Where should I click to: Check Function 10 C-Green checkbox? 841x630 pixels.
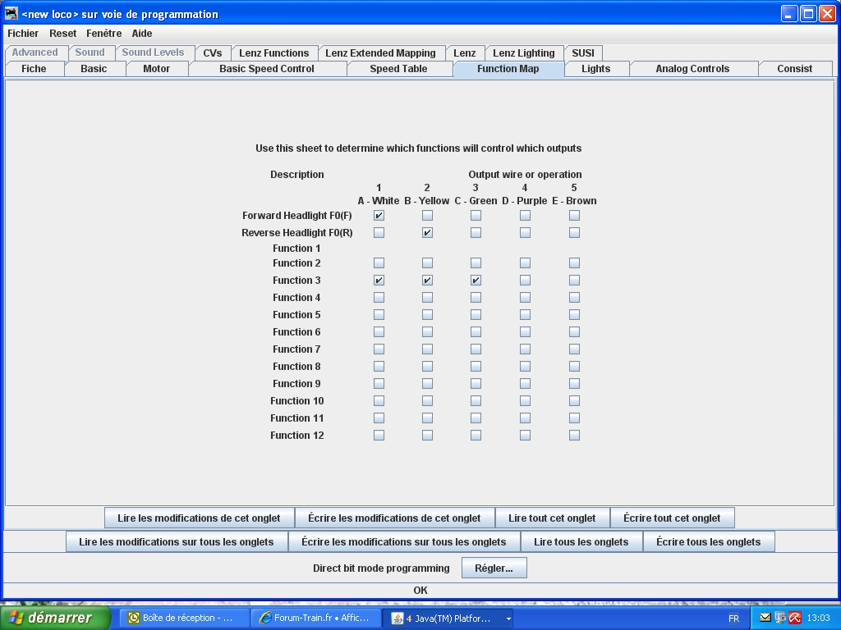[476, 400]
